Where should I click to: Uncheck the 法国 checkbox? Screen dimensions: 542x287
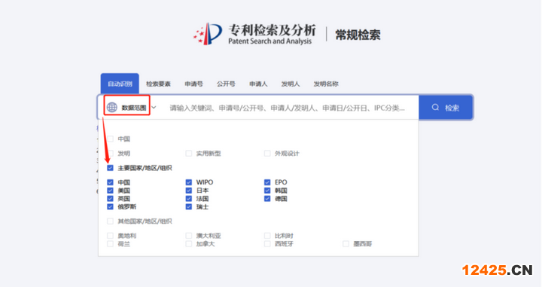coord(189,198)
